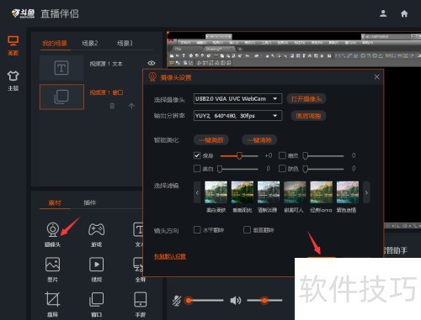Viewport: 421px width, 320px height.
Task: Open the YUY2 640*480 30fps resolution dropdown
Action: pos(237,116)
